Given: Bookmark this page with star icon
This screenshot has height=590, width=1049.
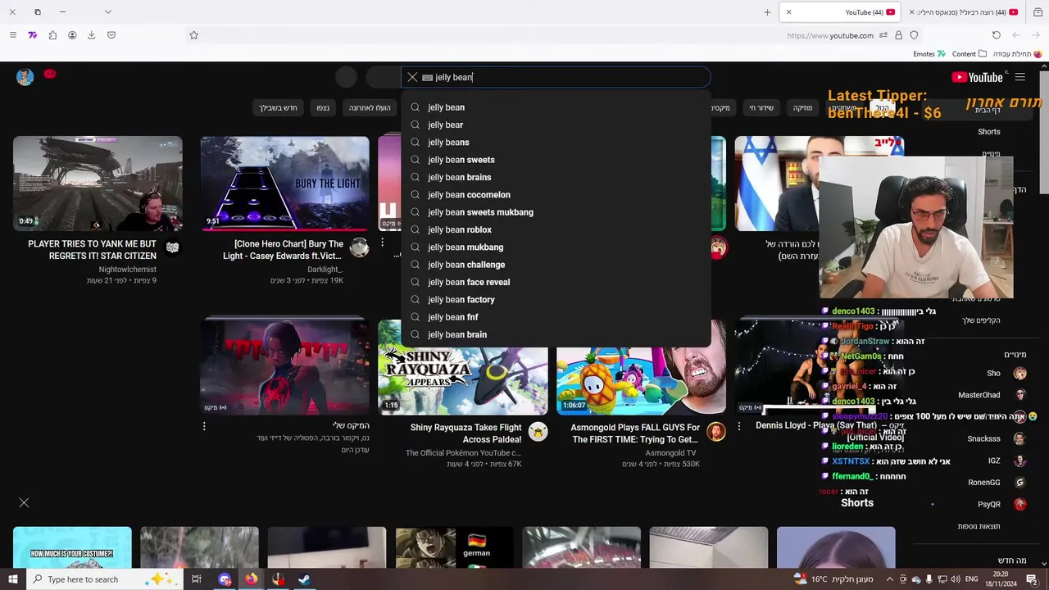Looking at the screenshot, I should coord(194,35).
